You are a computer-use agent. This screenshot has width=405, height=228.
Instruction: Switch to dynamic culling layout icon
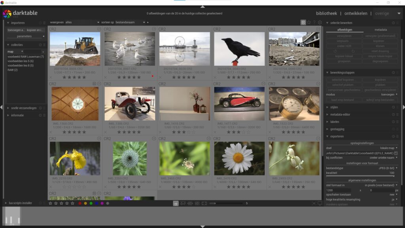197,203
